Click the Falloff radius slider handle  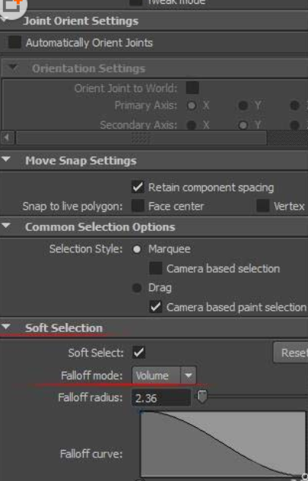point(202,397)
